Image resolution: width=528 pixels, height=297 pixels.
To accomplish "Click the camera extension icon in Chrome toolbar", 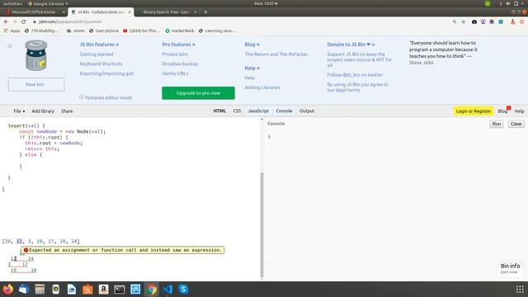I will [x=474, y=21].
